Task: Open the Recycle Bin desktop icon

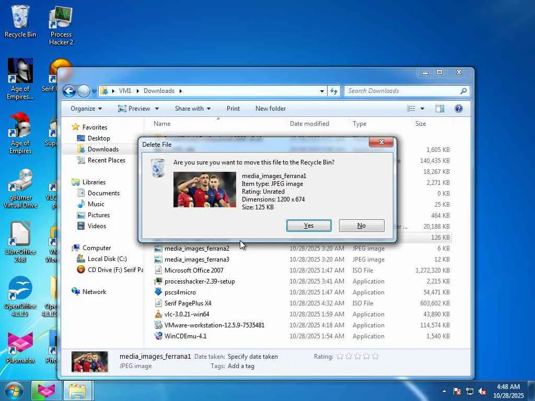Action: pos(20,21)
